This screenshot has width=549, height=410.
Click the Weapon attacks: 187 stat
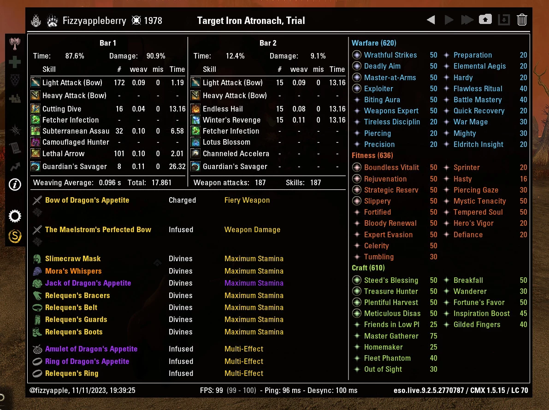[x=230, y=182]
